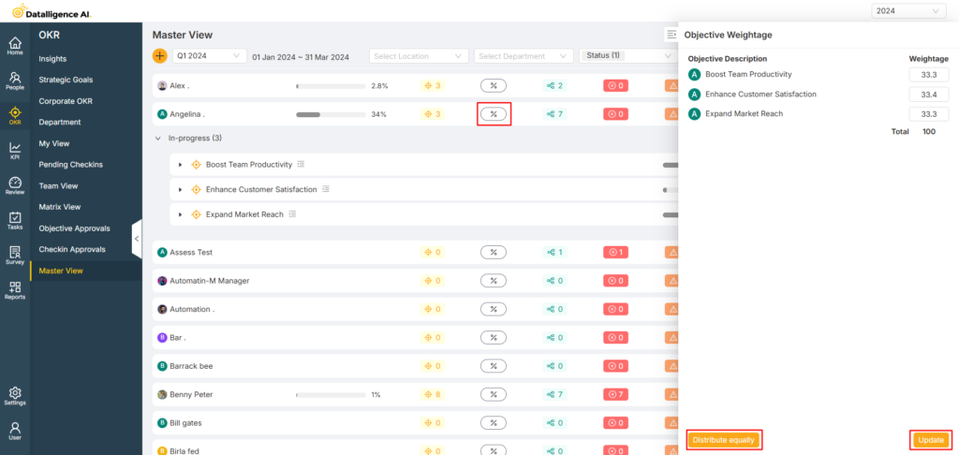Open Survey section icon

pos(15,255)
